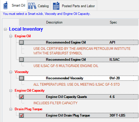Uncheck the Engine Oil Capacity Quarts checkbox
The image size is (139, 122).
click(21, 97)
